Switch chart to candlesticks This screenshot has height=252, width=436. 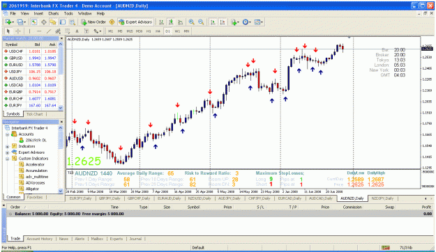pos(171,22)
